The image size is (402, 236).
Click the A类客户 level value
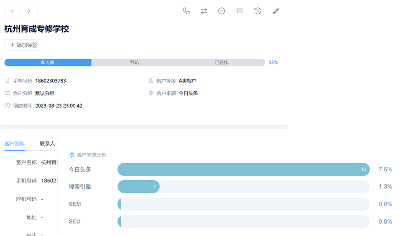[187, 81]
